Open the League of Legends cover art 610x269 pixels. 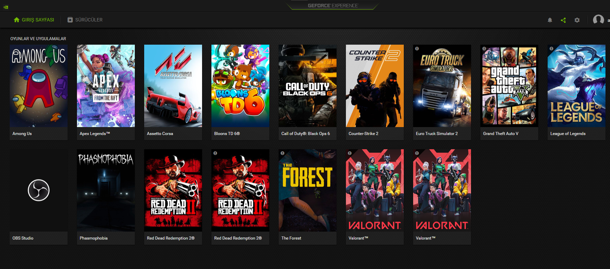tap(576, 86)
